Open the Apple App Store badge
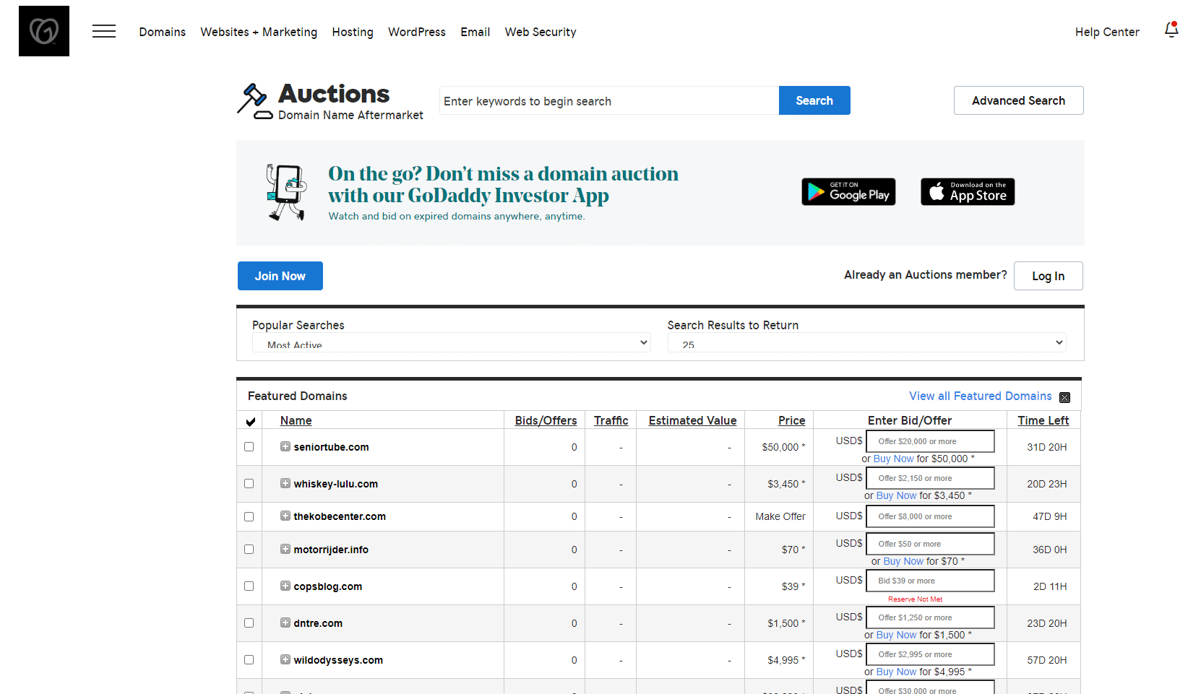1201x694 pixels. point(968,192)
